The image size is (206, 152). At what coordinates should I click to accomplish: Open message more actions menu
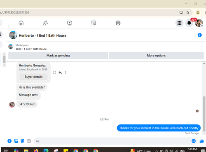pyautogui.click(x=66, y=72)
